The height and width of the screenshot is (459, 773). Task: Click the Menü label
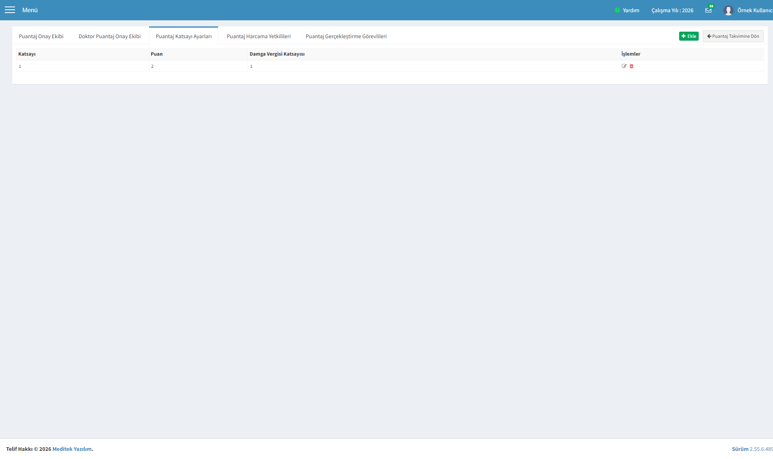(30, 10)
